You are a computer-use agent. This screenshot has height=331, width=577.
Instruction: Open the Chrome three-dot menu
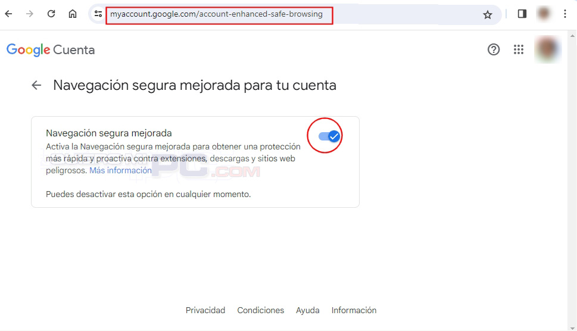pyautogui.click(x=565, y=14)
